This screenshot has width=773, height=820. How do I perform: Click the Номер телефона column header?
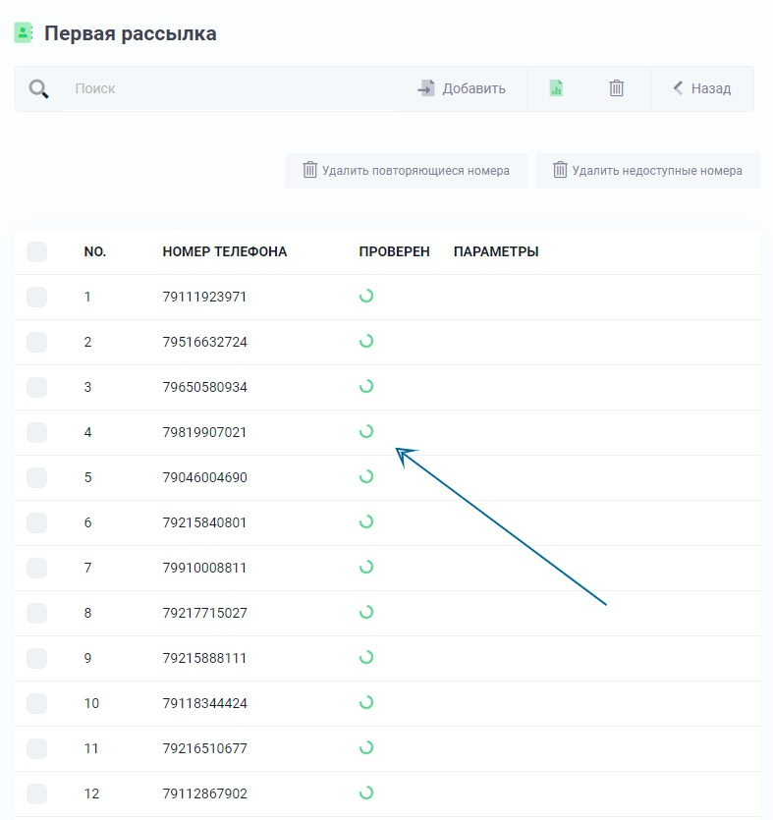pyautogui.click(x=225, y=251)
